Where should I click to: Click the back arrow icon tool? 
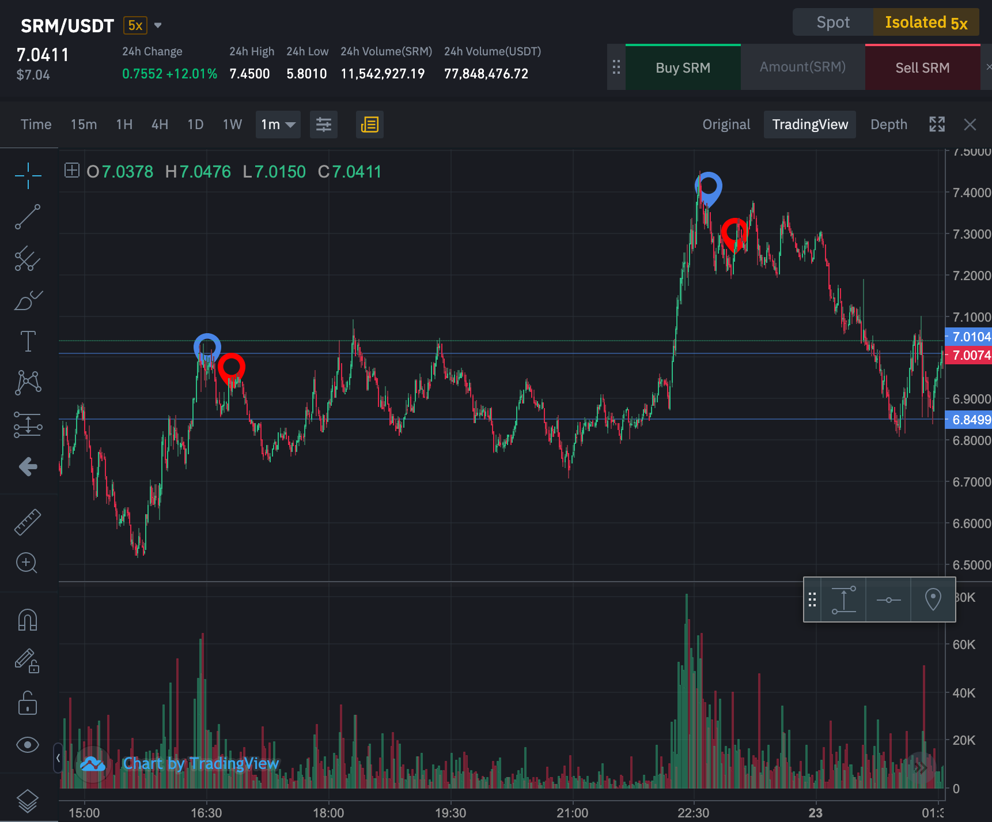28,466
